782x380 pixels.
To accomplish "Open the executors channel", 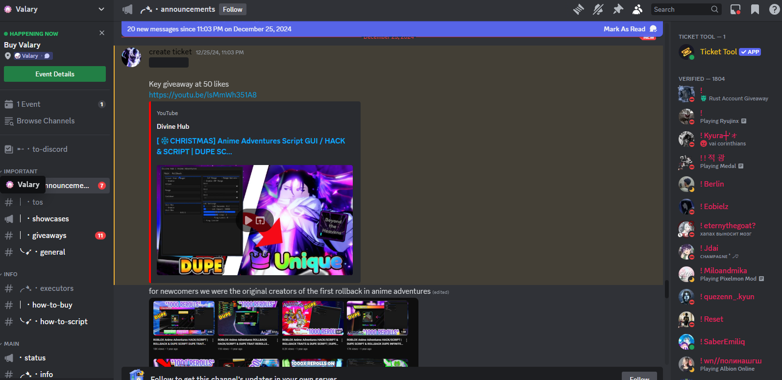I will click(x=55, y=288).
